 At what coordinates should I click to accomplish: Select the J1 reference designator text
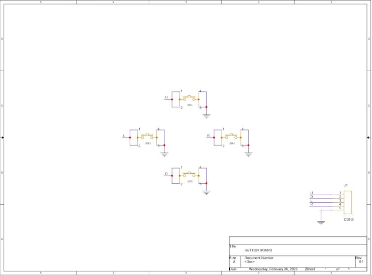[346, 185]
